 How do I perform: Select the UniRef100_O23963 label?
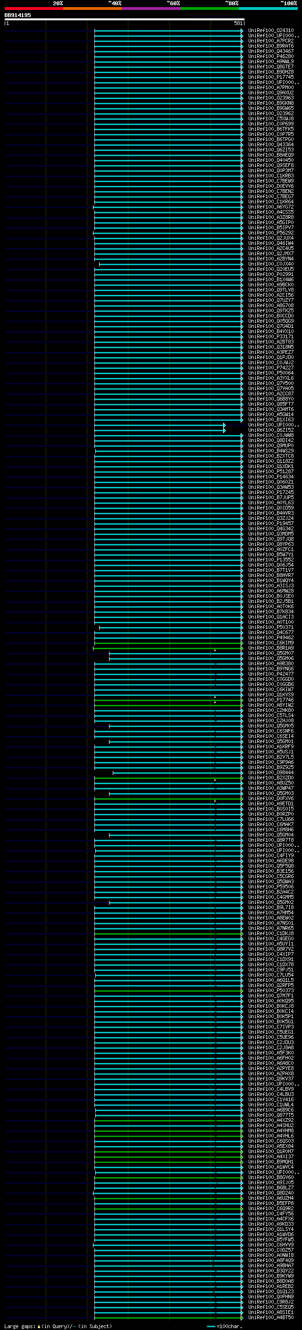(x=271, y=98)
